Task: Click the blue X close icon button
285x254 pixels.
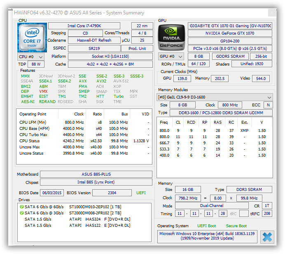Action: (x=267, y=237)
